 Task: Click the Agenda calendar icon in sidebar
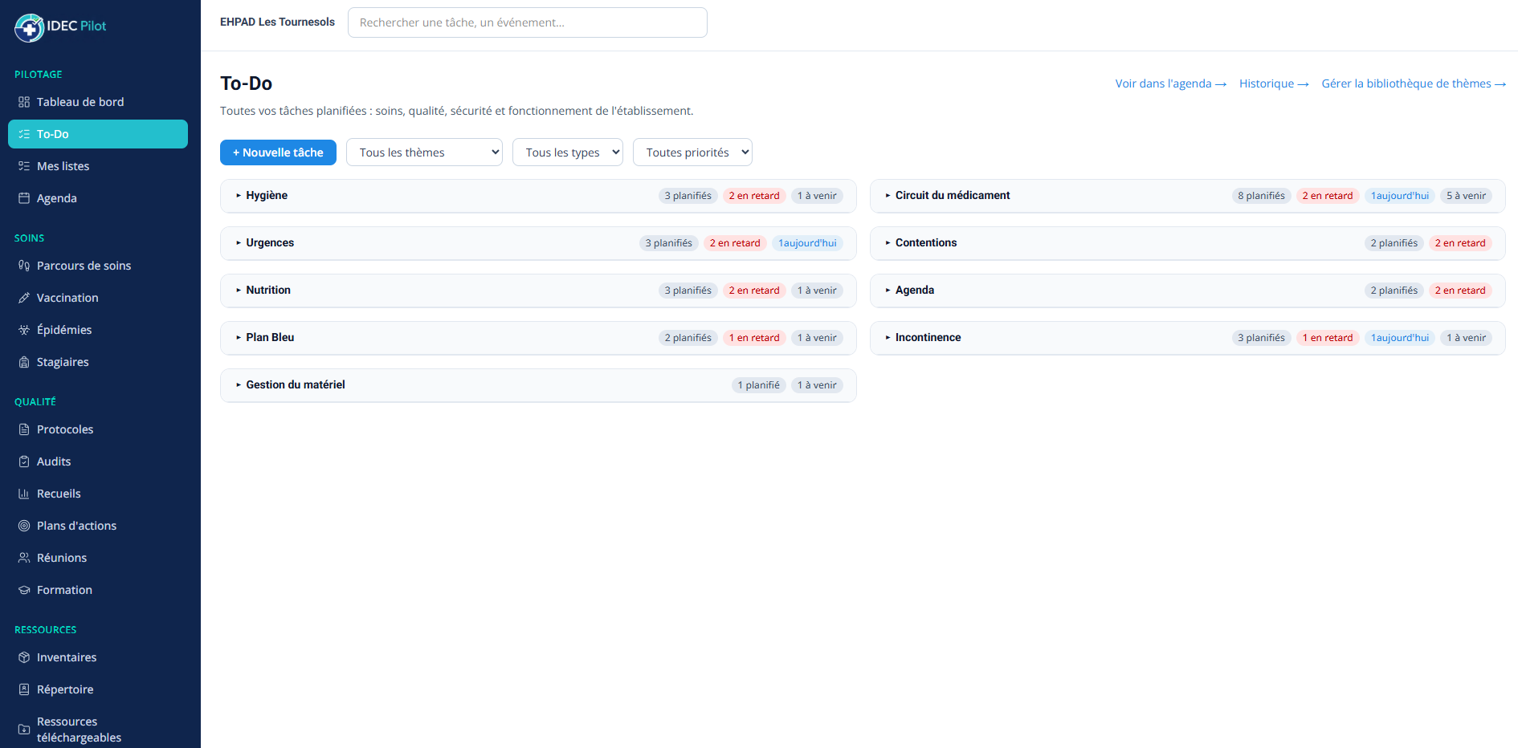tap(24, 198)
